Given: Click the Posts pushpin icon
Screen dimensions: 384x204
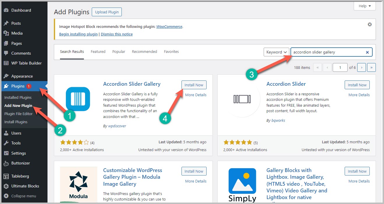Looking at the screenshot, I should coord(6,23).
